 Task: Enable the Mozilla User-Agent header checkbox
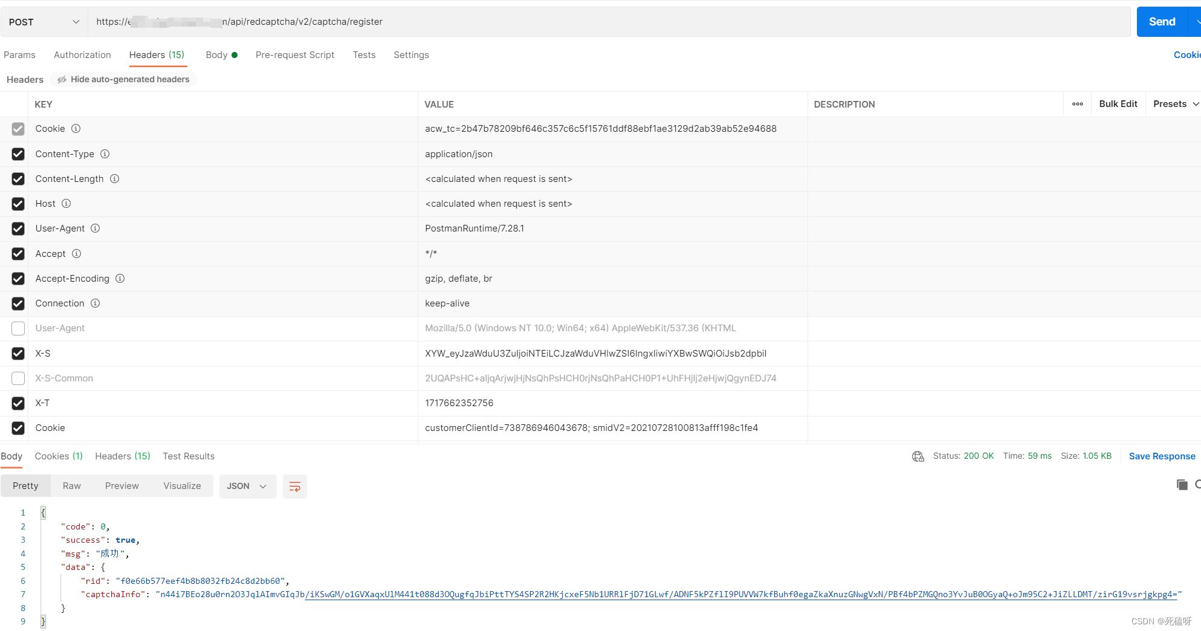pyautogui.click(x=18, y=328)
